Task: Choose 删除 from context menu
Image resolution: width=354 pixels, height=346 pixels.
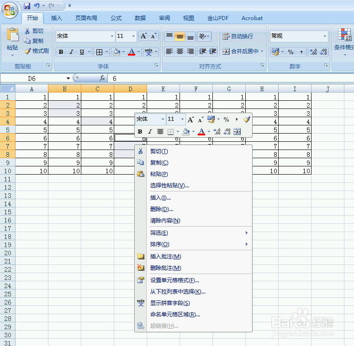Action: [x=199, y=209]
